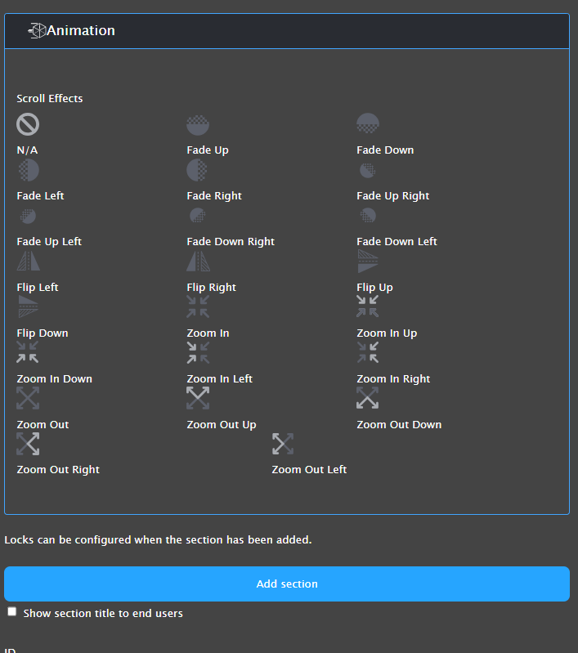Choose the Zoom Out Up icon

(198, 398)
